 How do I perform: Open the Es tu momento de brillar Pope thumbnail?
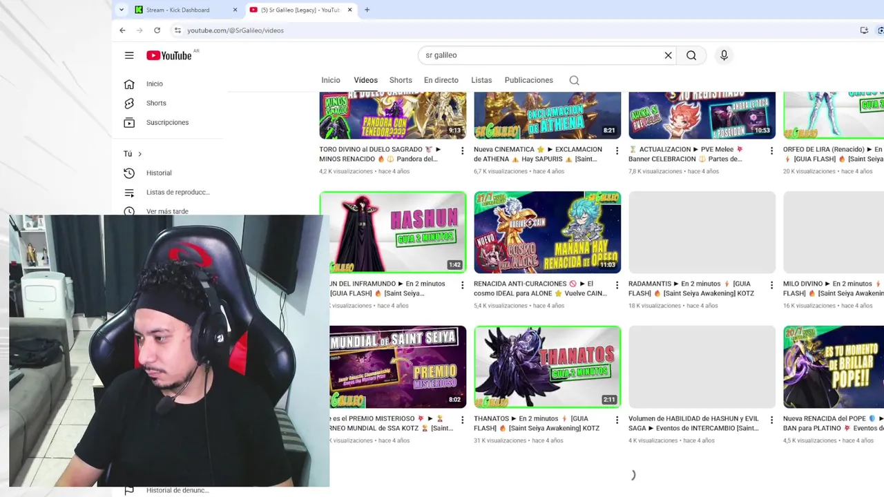click(x=834, y=367)
